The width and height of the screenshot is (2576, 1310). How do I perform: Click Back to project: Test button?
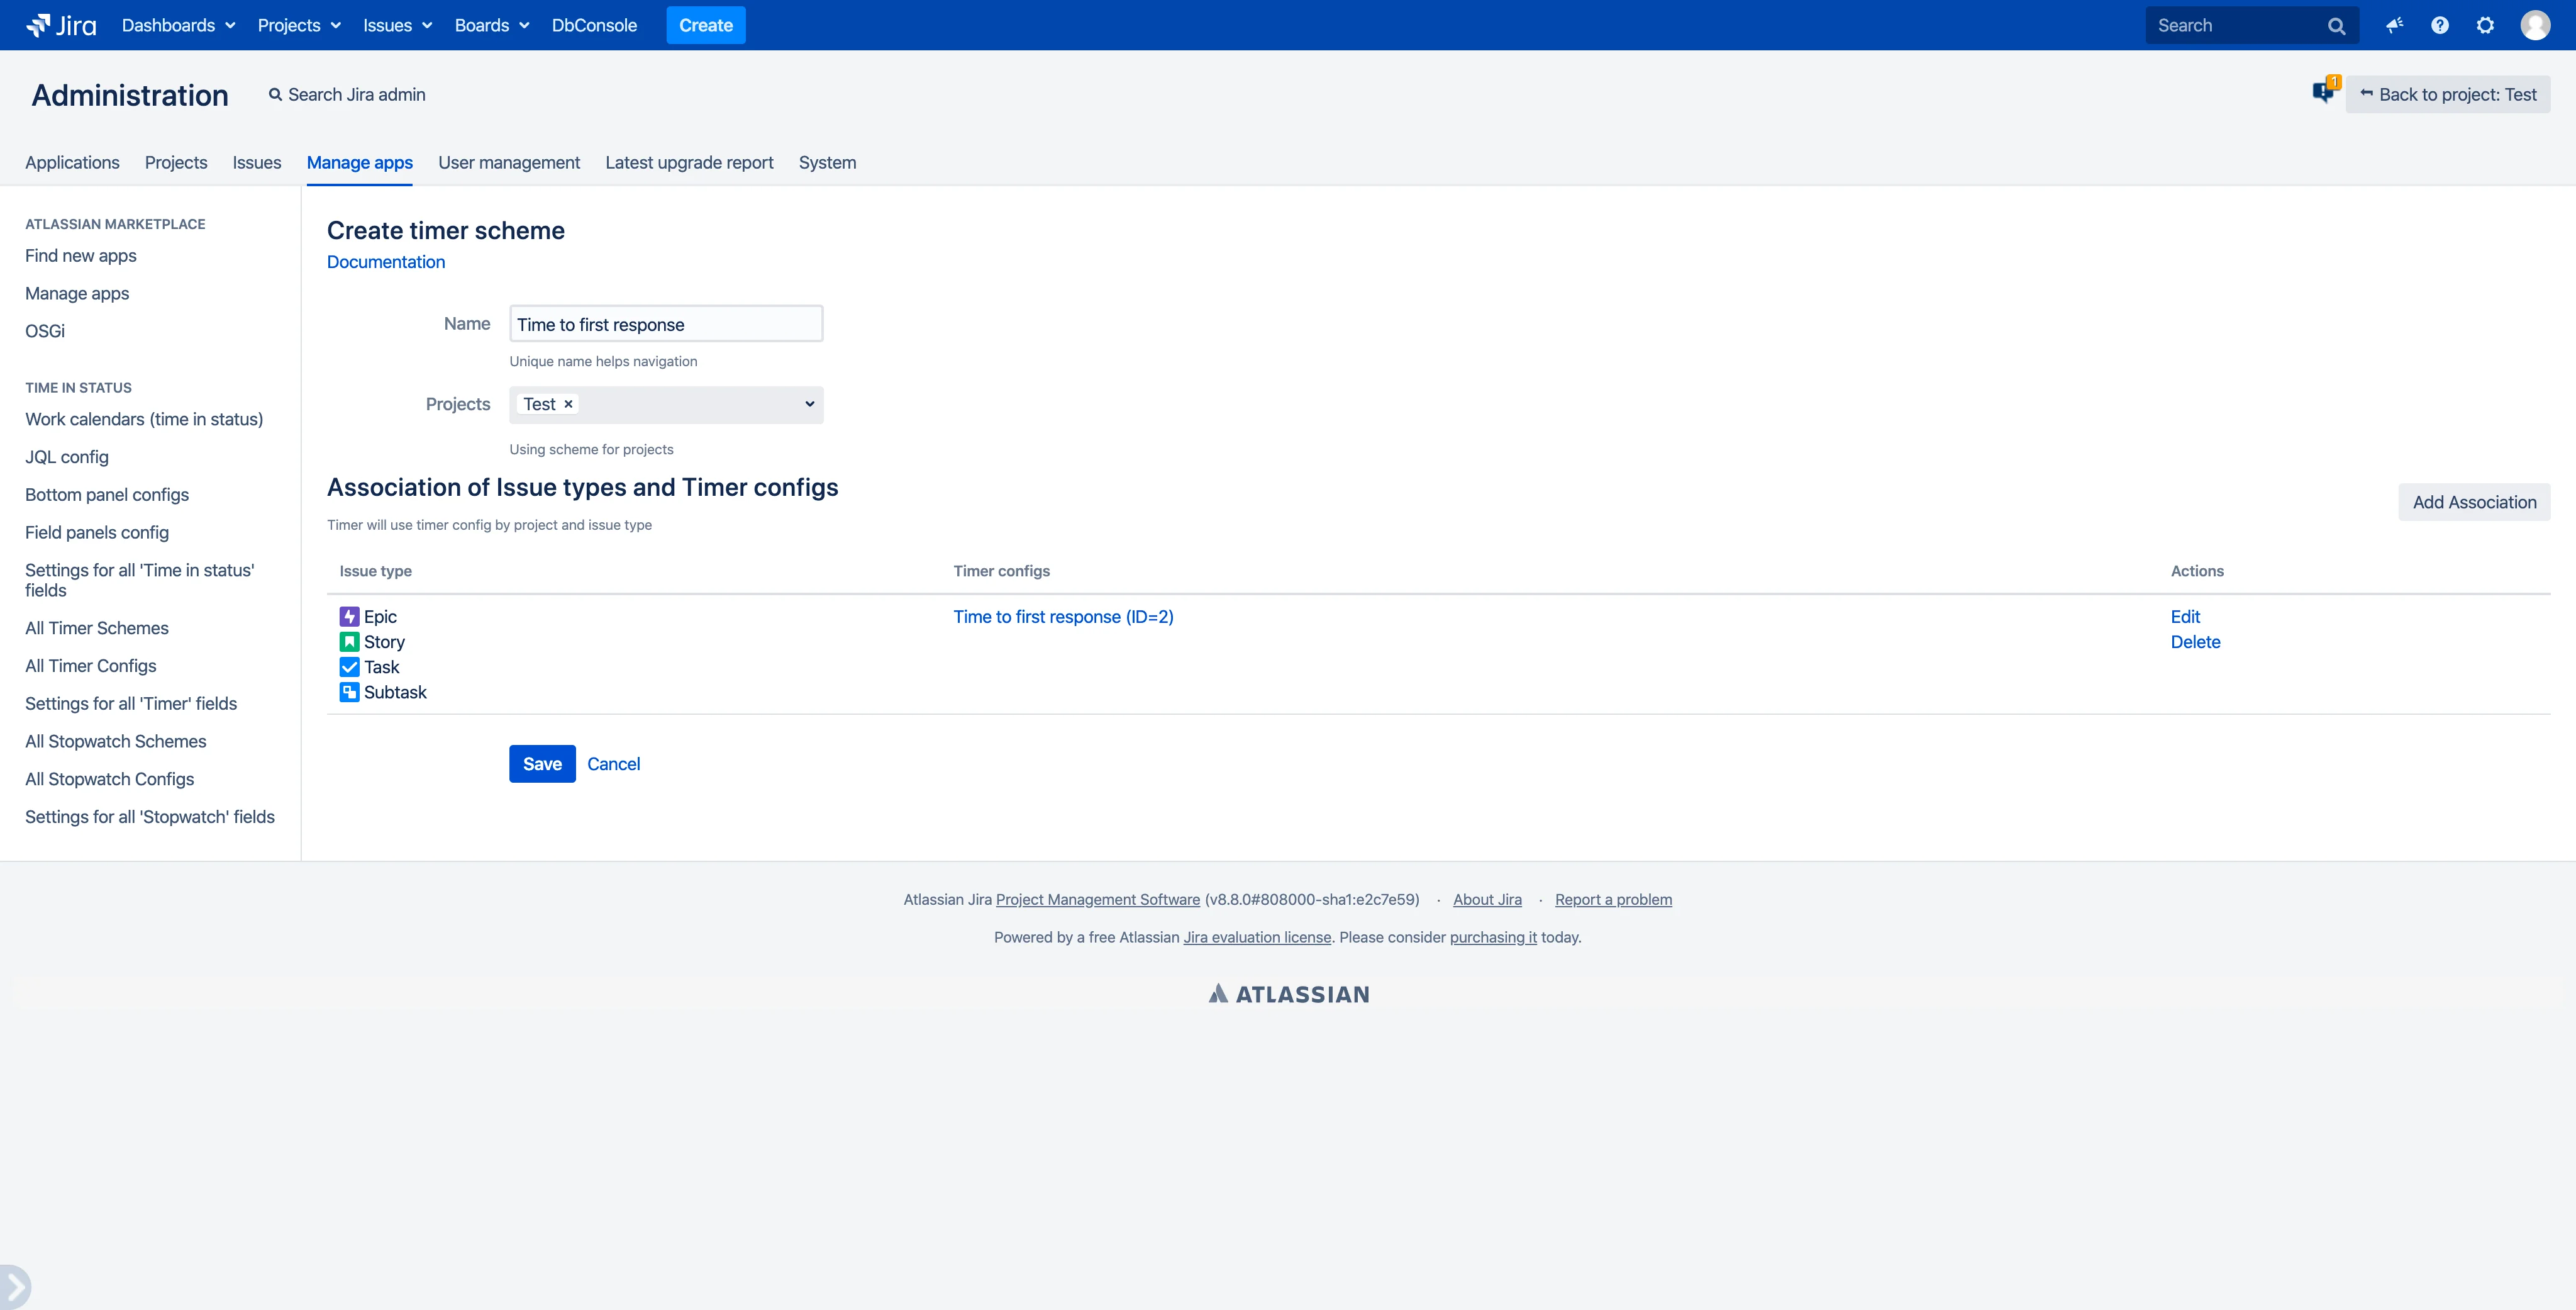click(x=2447, y=94)
